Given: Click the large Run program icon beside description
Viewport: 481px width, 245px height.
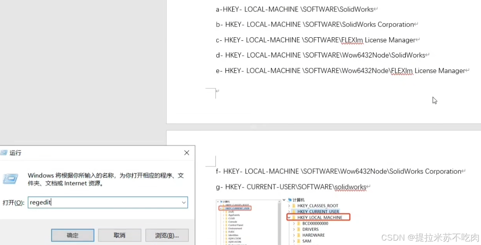Looking at the screenshot, I should click(x=10, y=179).
